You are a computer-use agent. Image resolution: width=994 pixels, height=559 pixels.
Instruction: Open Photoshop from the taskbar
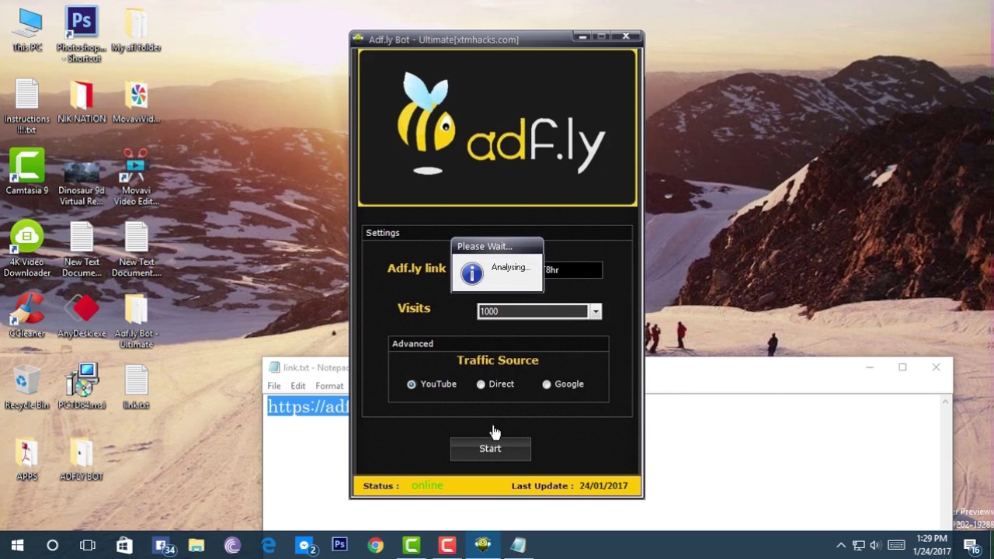[x=339, y=545]
